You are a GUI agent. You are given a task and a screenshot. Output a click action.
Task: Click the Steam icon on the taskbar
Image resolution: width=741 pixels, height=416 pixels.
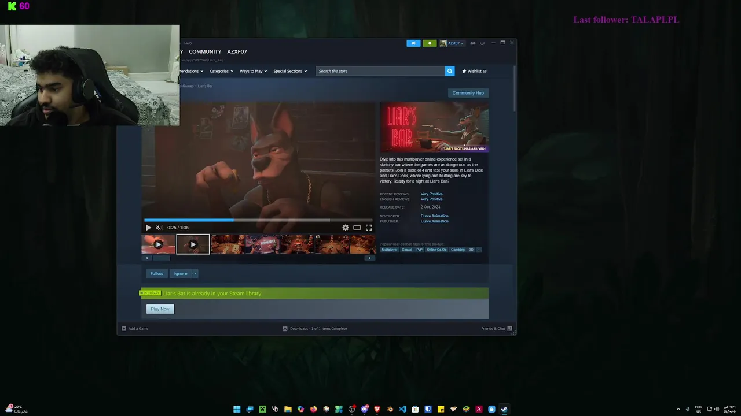(504, 409)
